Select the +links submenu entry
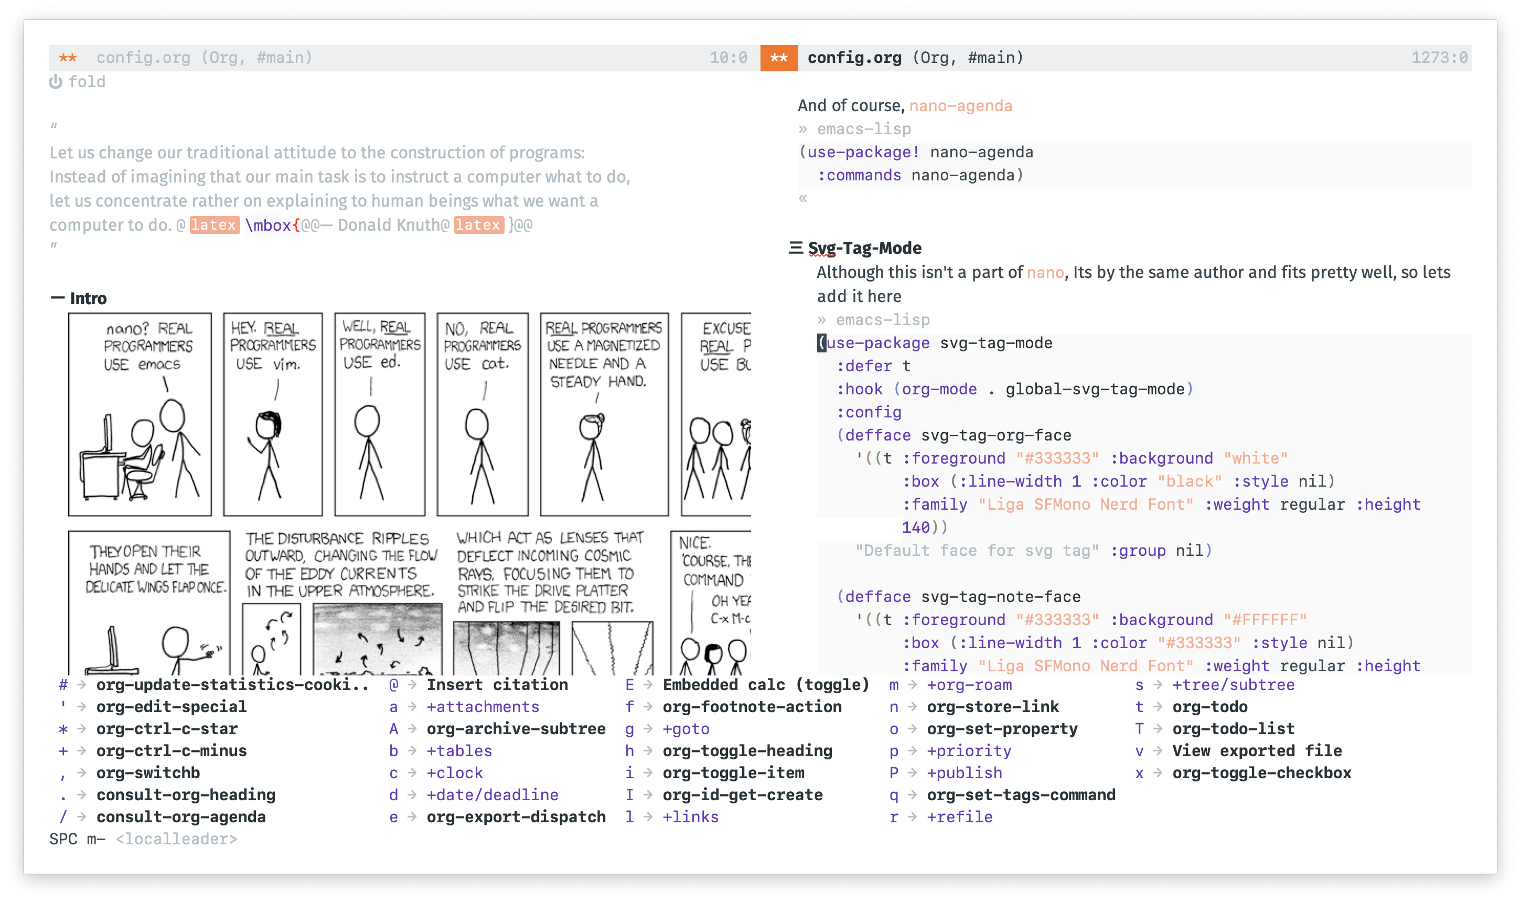Image resolution: width=1521 pixels, height=902 pixels. pos(691,817)
